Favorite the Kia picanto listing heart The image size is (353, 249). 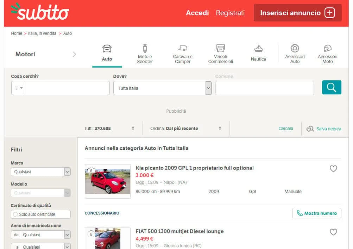pyautogui.click(x=333, y=169)
